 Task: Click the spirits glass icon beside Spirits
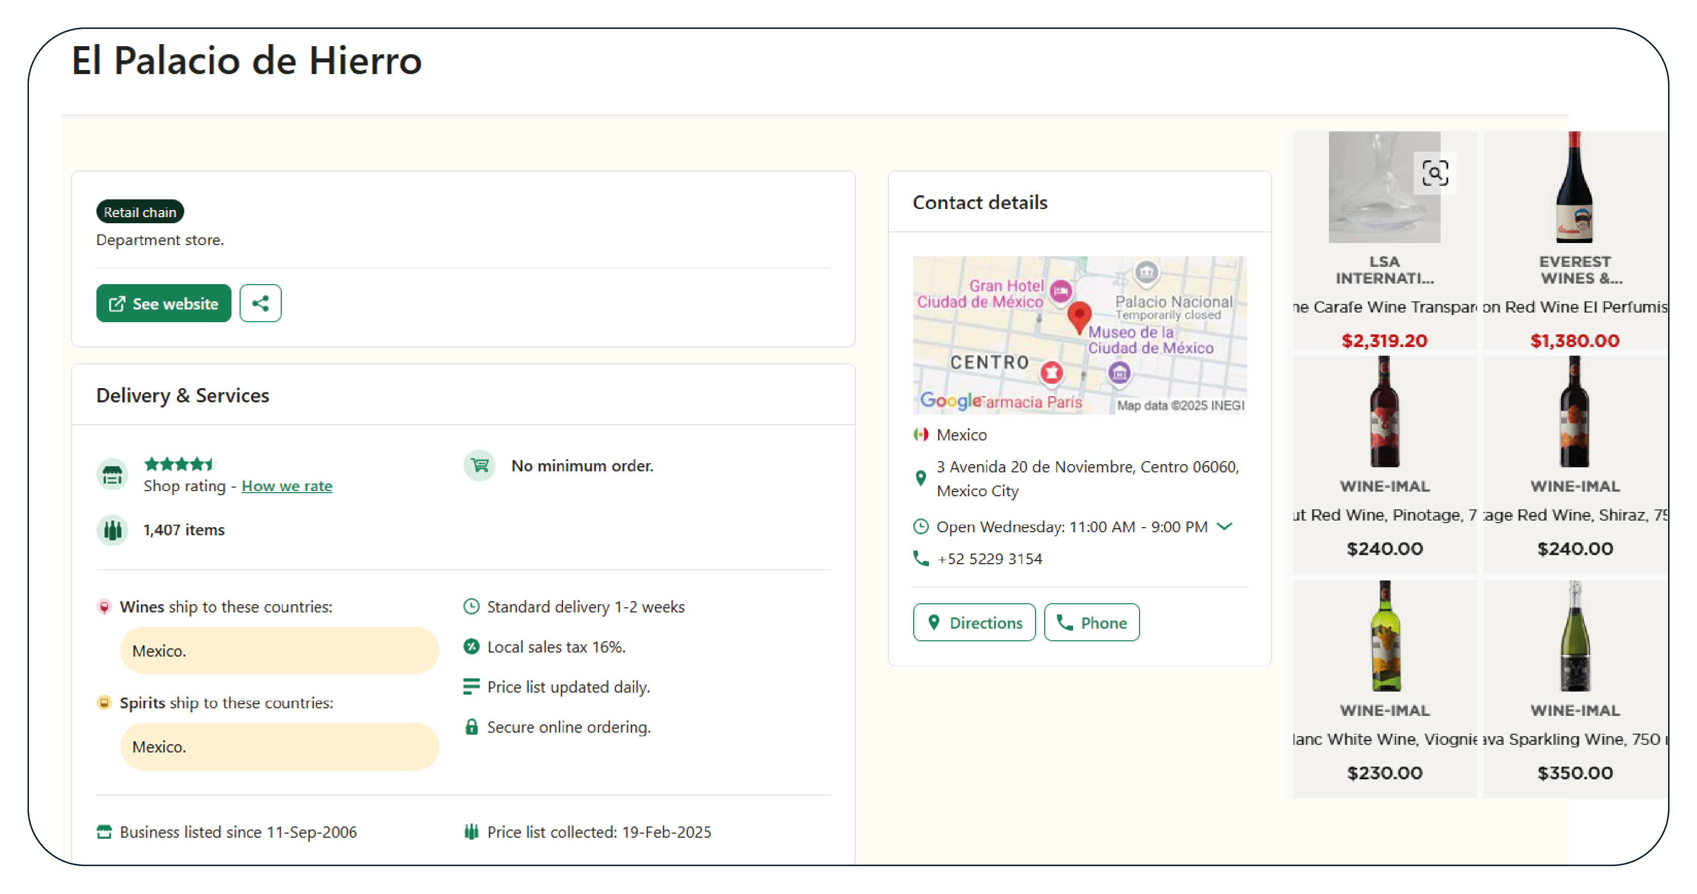click(x=104, y=702)
